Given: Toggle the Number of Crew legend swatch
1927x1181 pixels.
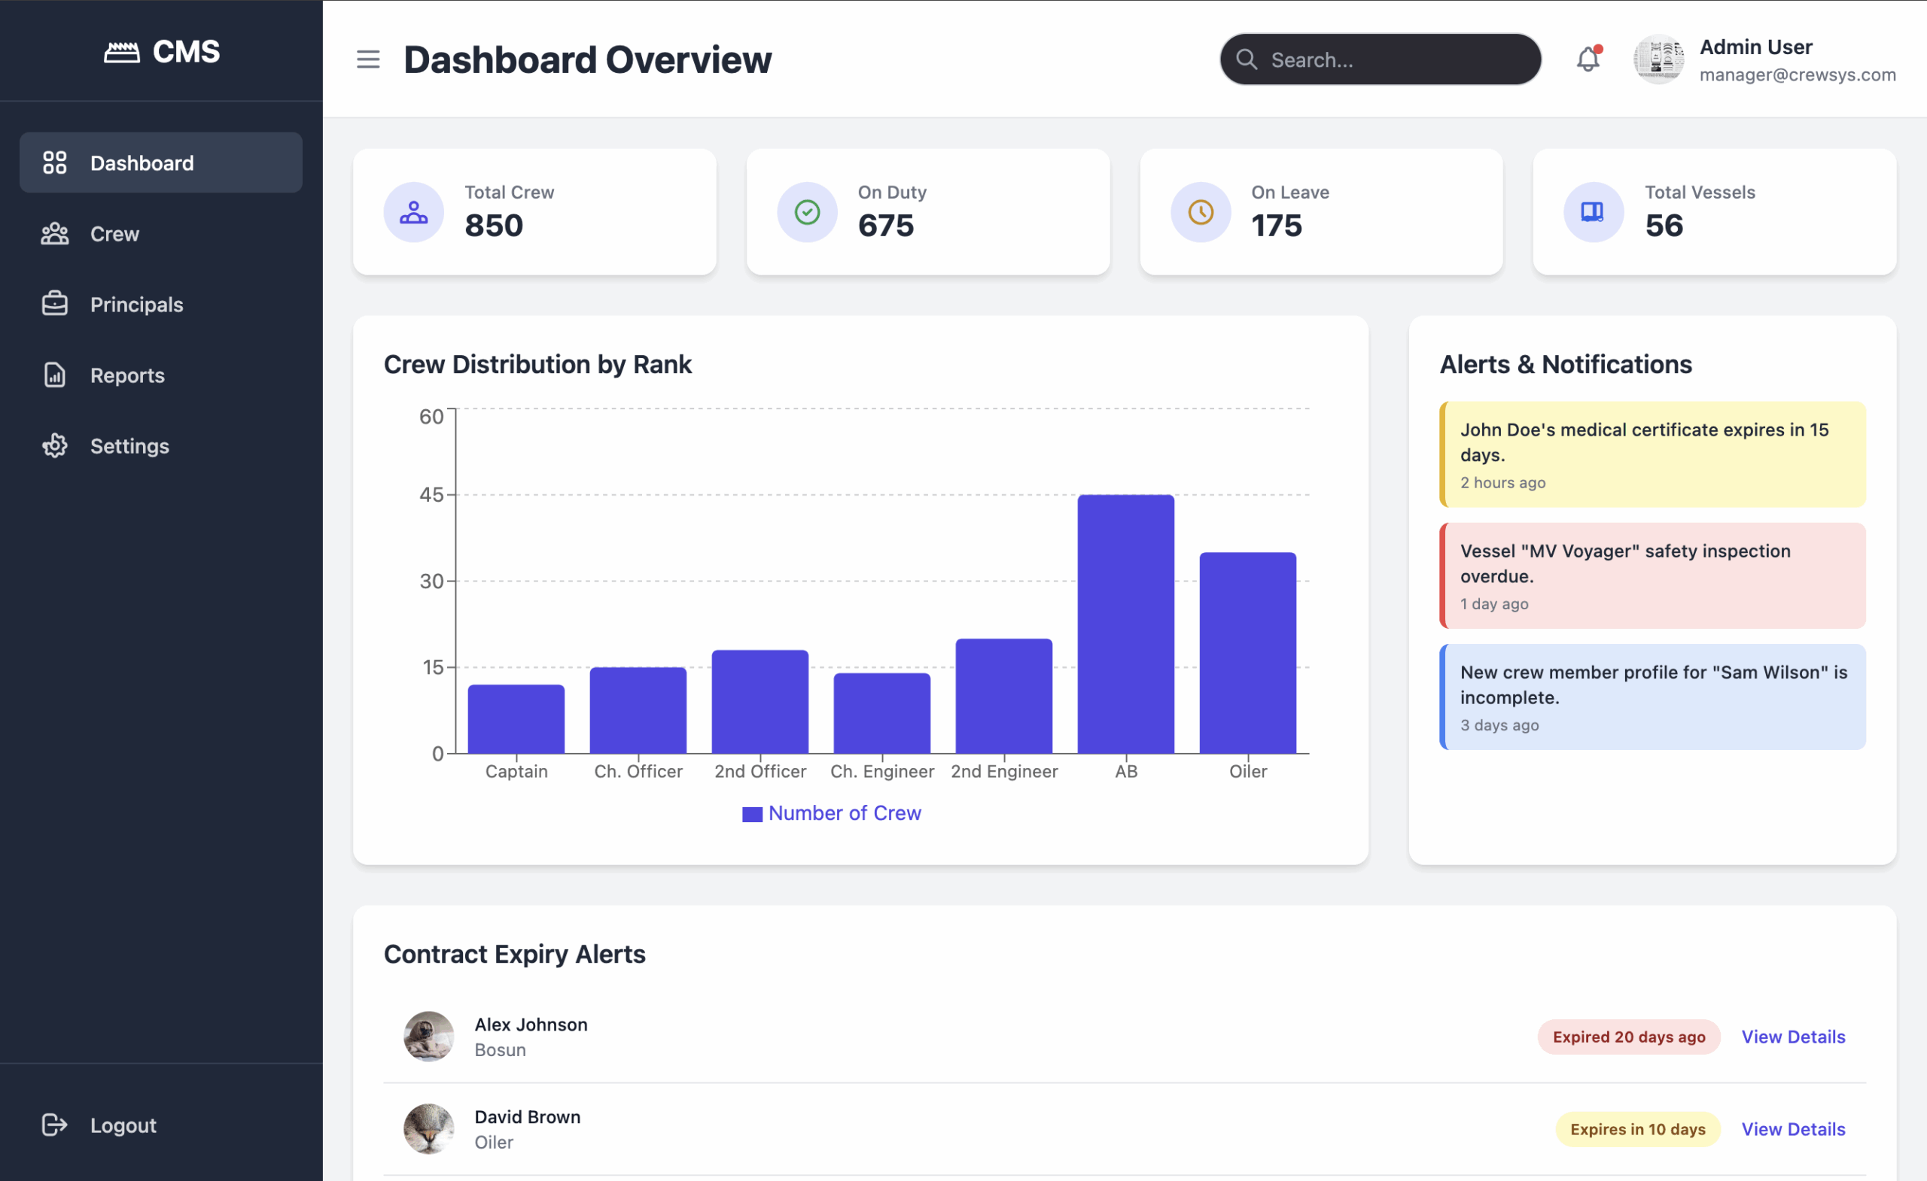Looking at the screenshot, I should (751, 815).
